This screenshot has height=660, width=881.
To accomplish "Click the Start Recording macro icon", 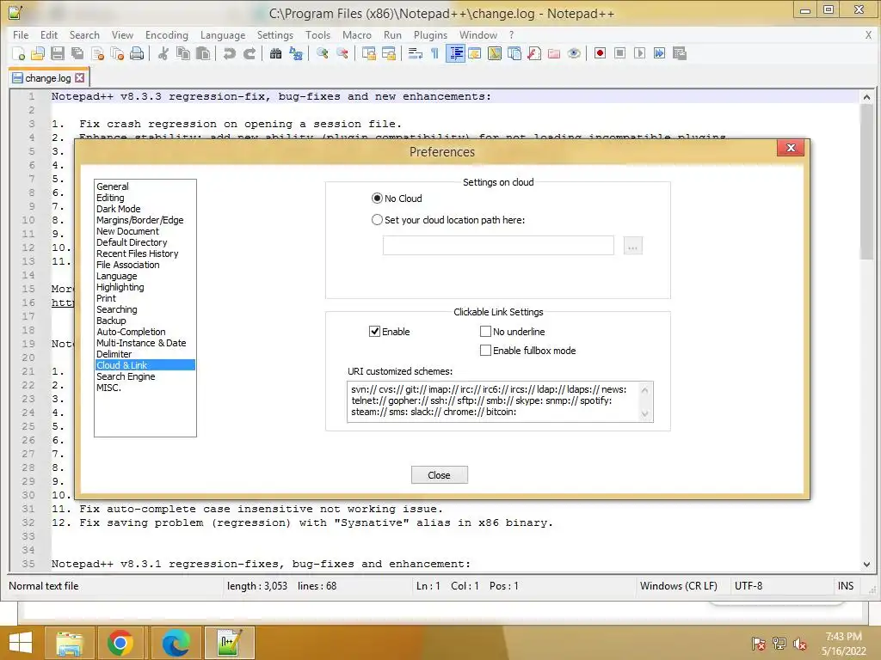I will click(600, 53).
